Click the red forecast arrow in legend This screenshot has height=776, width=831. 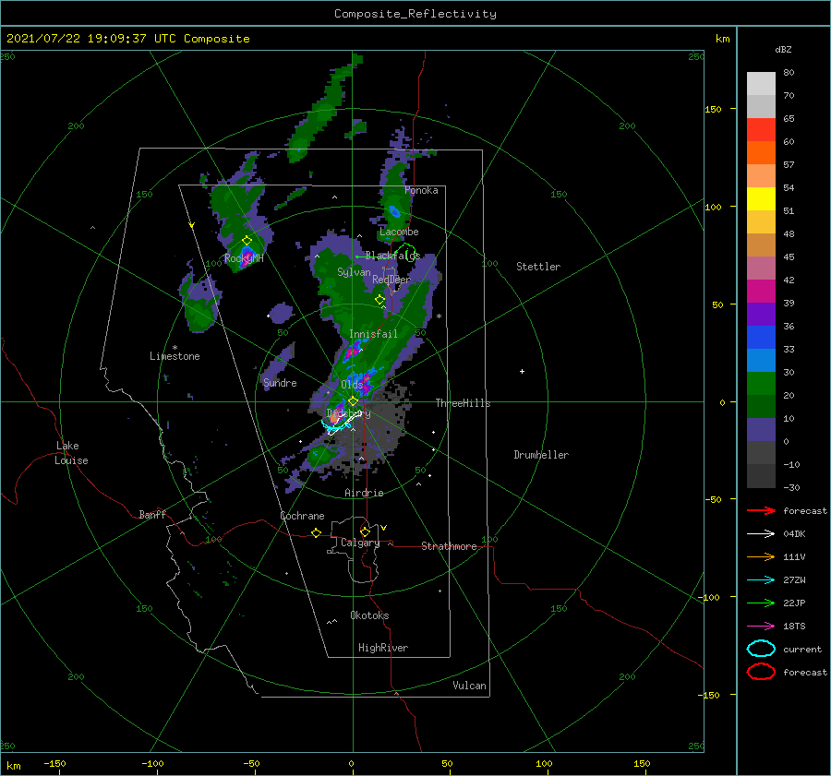761,510
